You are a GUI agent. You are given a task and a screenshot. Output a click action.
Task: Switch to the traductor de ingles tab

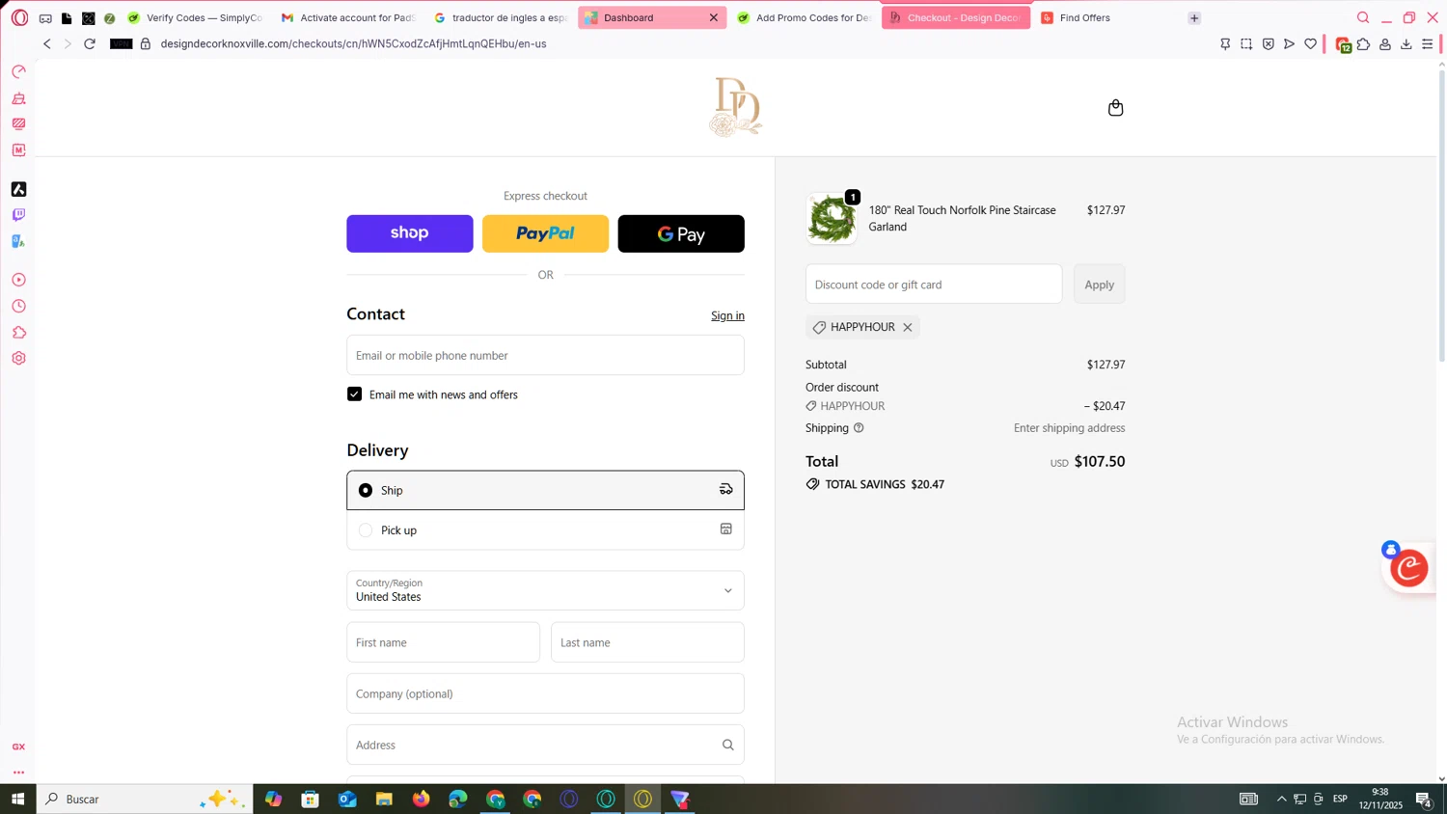click(501, 17)
